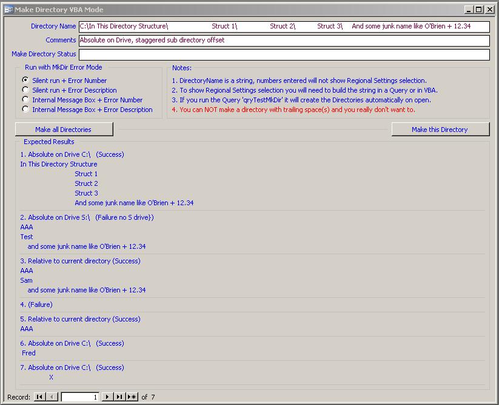Click the Expected Results heading
This screenshot has height=405, width=499.
(x=49, y=142)
